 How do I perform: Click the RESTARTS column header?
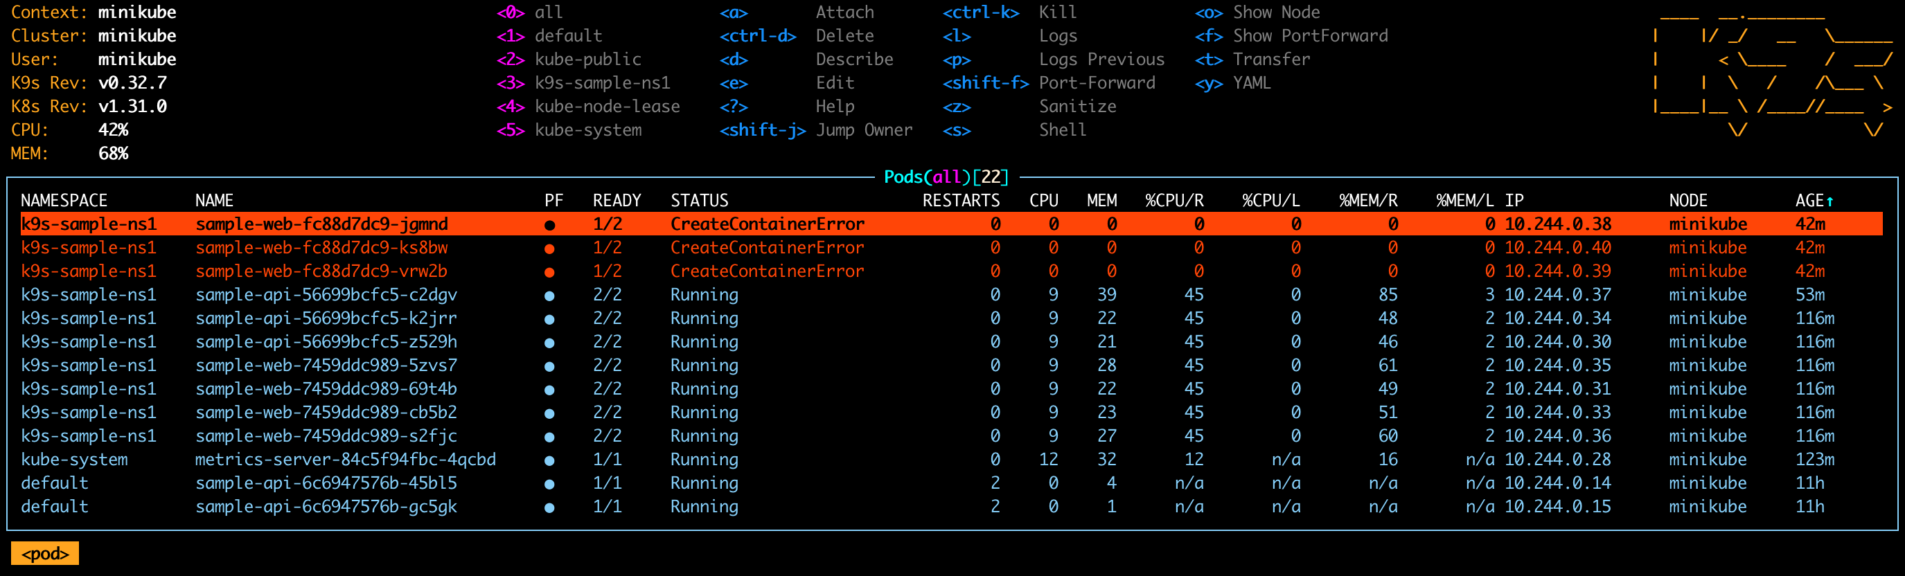pos(962,200)
